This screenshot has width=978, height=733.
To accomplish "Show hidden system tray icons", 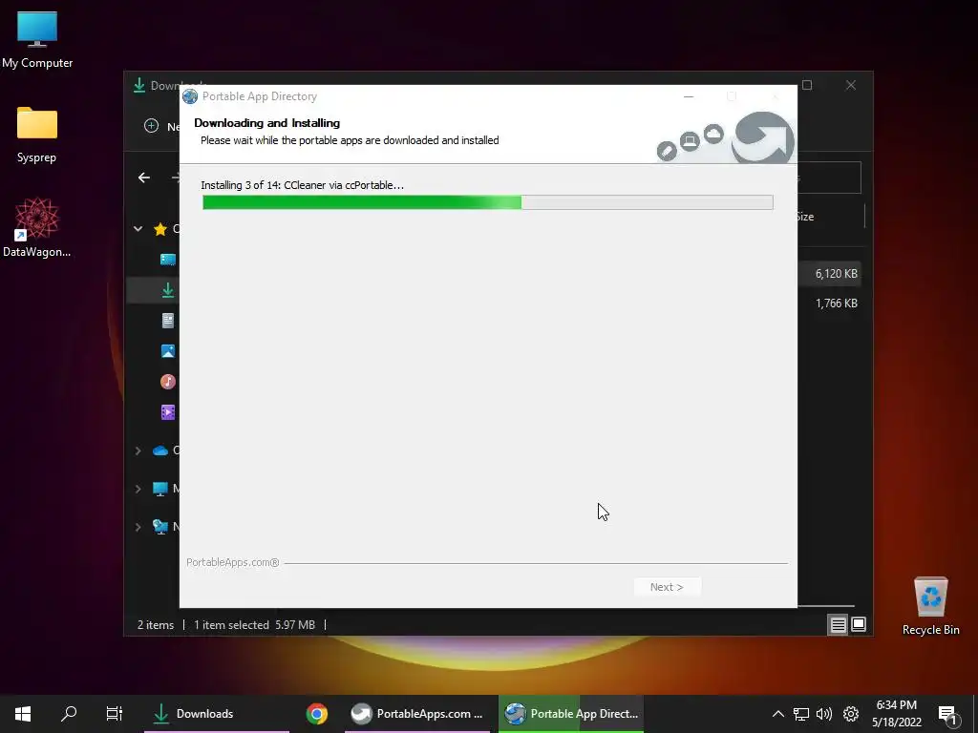I will 777,714.
